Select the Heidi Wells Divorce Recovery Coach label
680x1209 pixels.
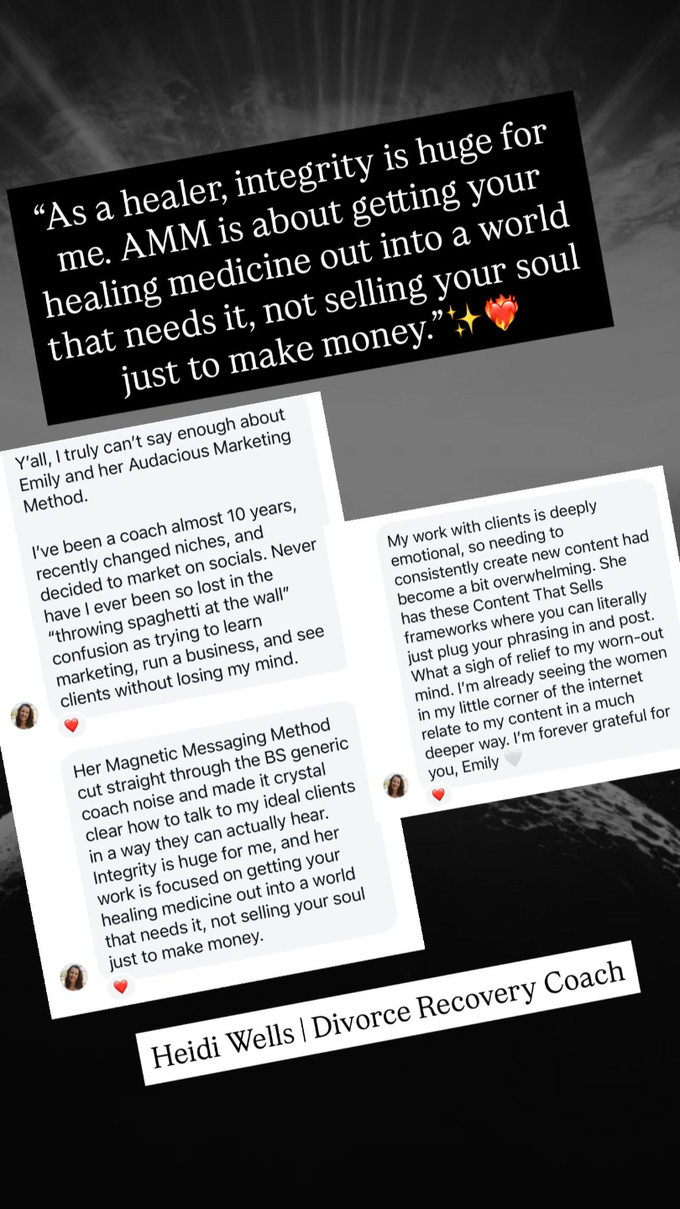pyautogui.click(x=388, y=1013)
